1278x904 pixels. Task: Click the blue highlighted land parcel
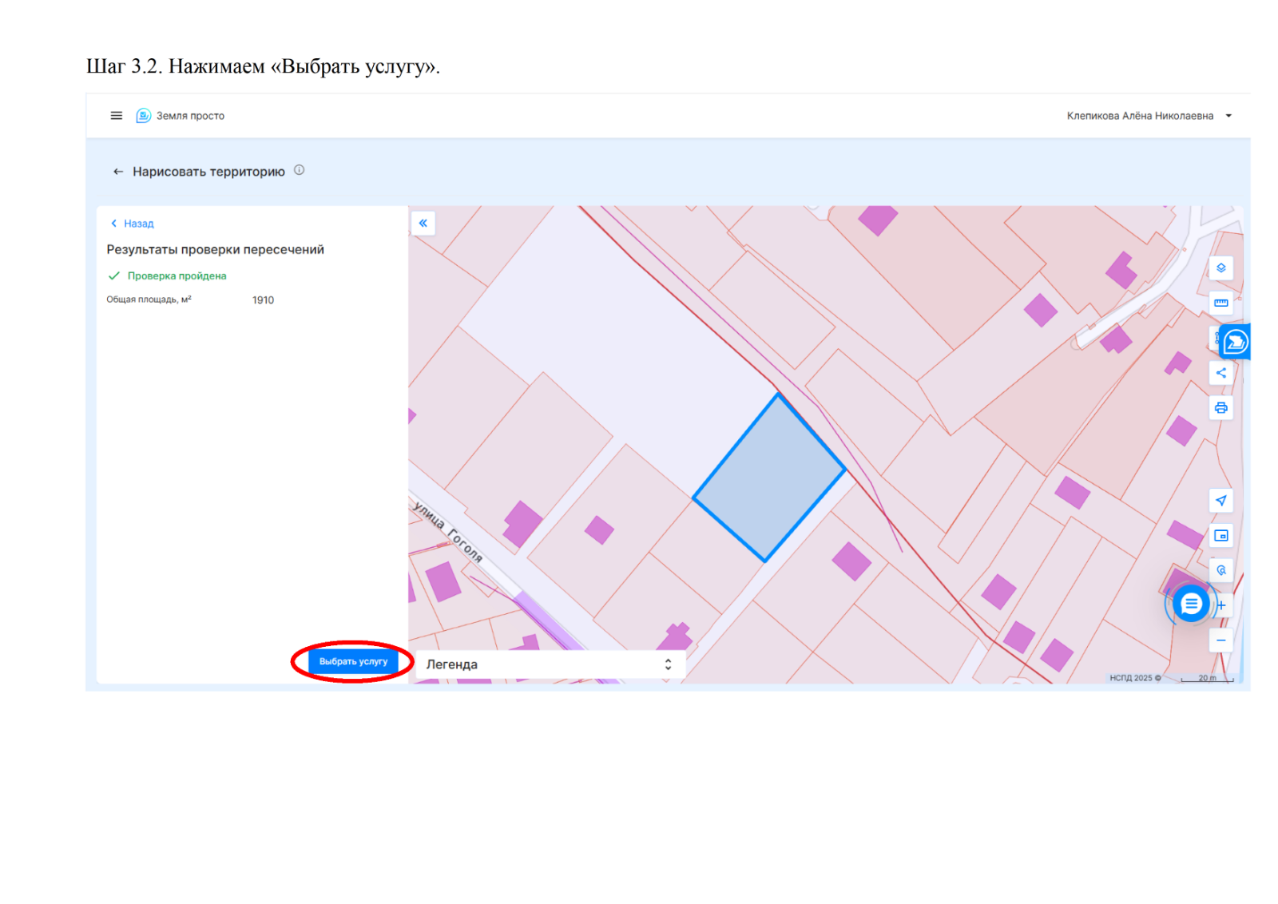click(768, 478)
